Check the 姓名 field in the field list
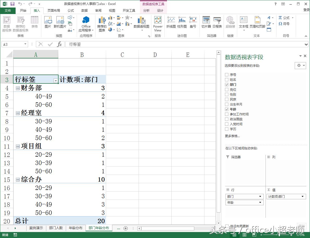This screenshot has width=310, height=238. point(227,80)
